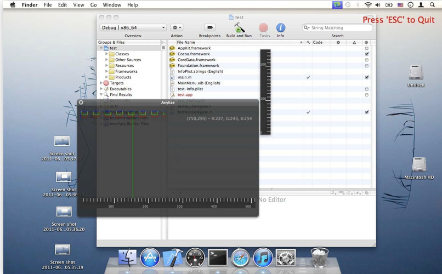Image resolution: width=442 pixels, height=274 pixels.
Task: Click the test.app product icon
Action: pyautogui.click(x=172, y=95)
